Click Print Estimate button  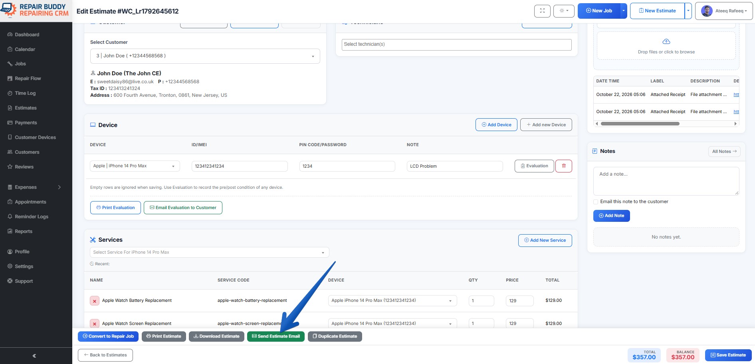coord(164,337)
